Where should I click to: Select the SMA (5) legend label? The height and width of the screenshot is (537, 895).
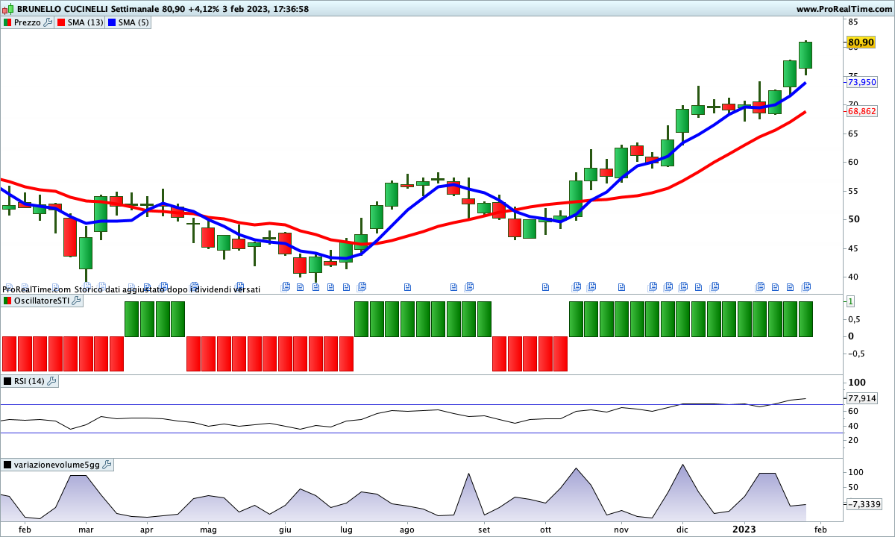pyautogui.click(x=134, y=22)
